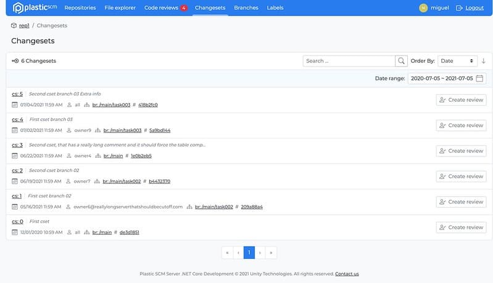Go to last page of pagination
Image resolution: width=493 pixels, height=283 pixels.
point(271,253)
